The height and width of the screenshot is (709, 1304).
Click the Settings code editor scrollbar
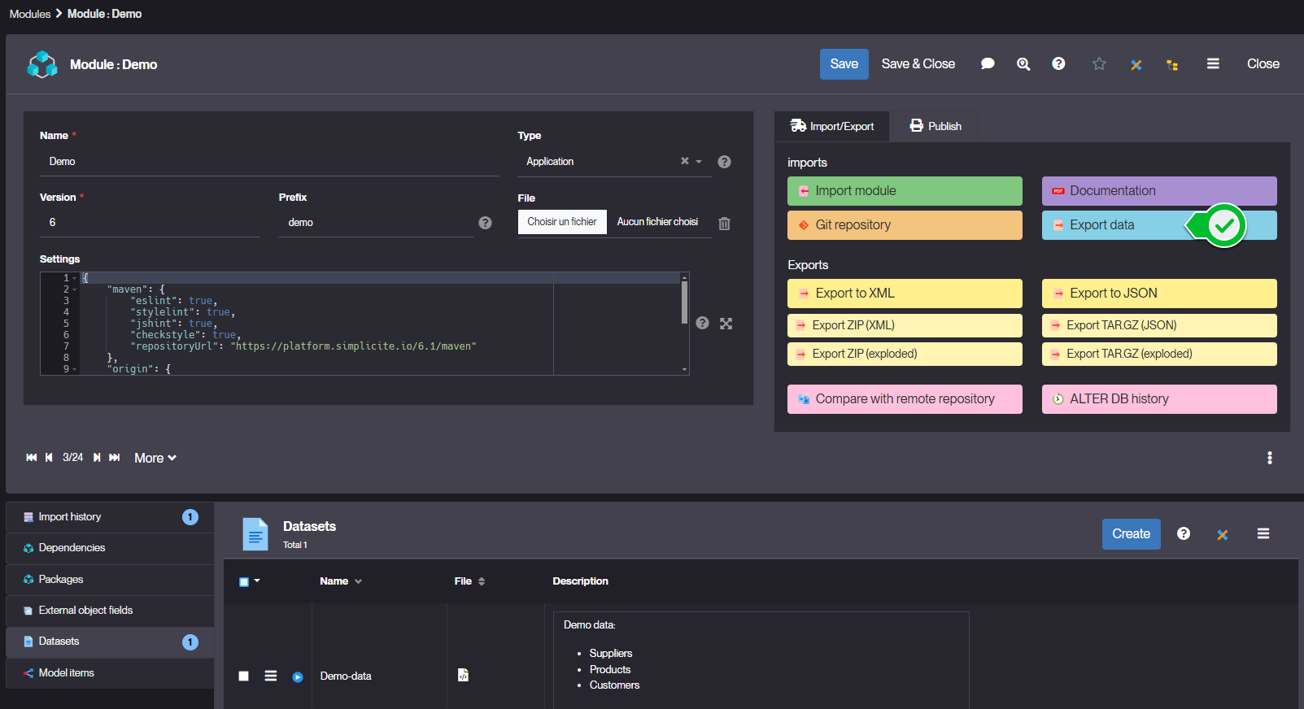684,302
